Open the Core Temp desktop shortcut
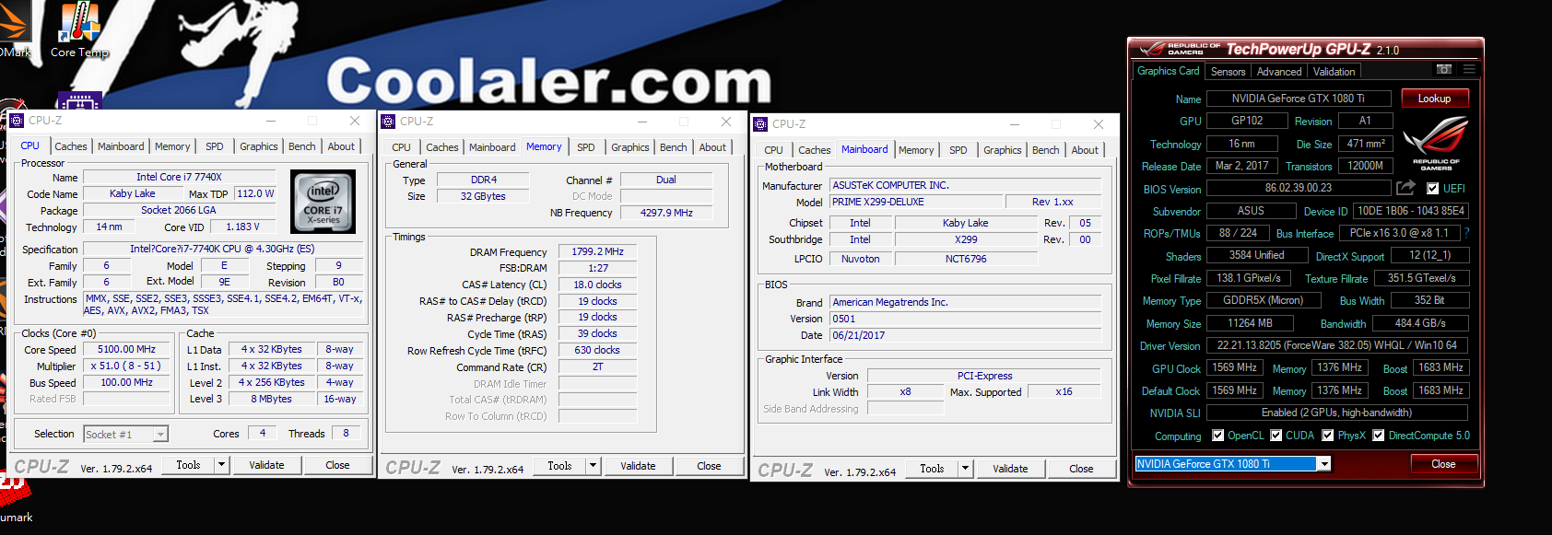This screenshot has height=535, width=1552. pyautogui.click(x=79, y=30)
